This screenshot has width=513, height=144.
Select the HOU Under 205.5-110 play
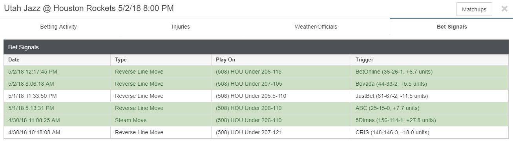tap(249, 96)
